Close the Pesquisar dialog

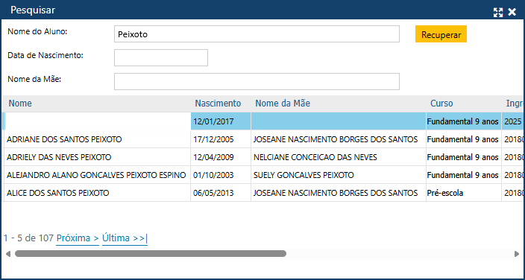click(512, 13)
